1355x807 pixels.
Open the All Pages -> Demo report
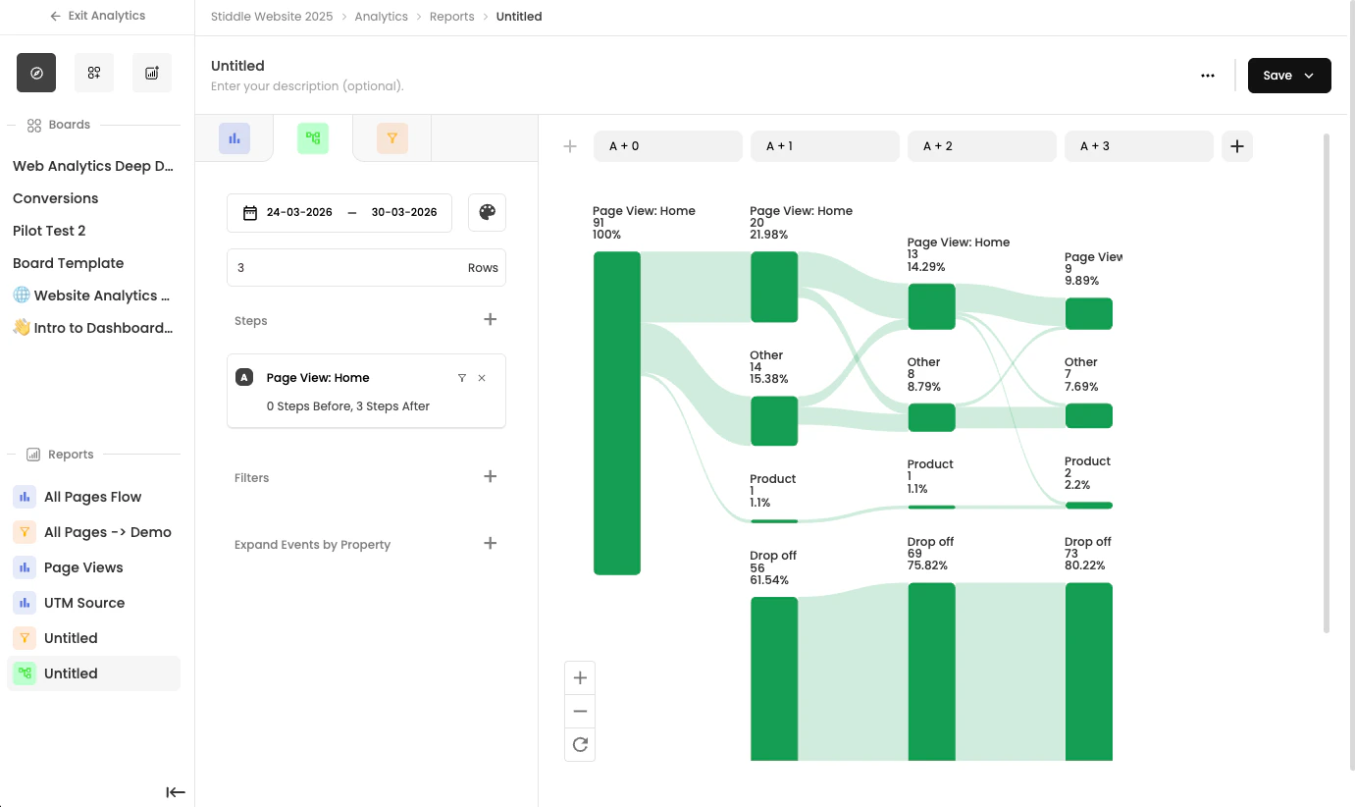[93, 532]
